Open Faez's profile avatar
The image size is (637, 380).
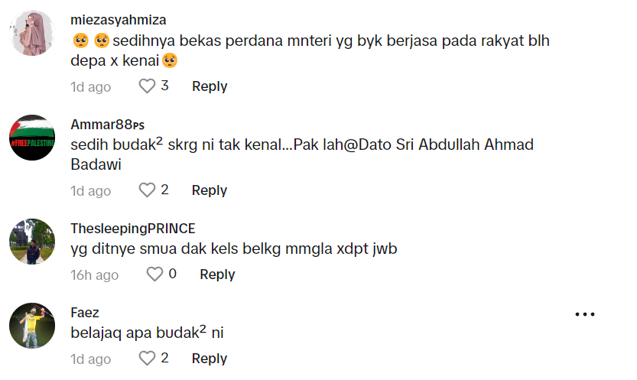click(32, 326)
